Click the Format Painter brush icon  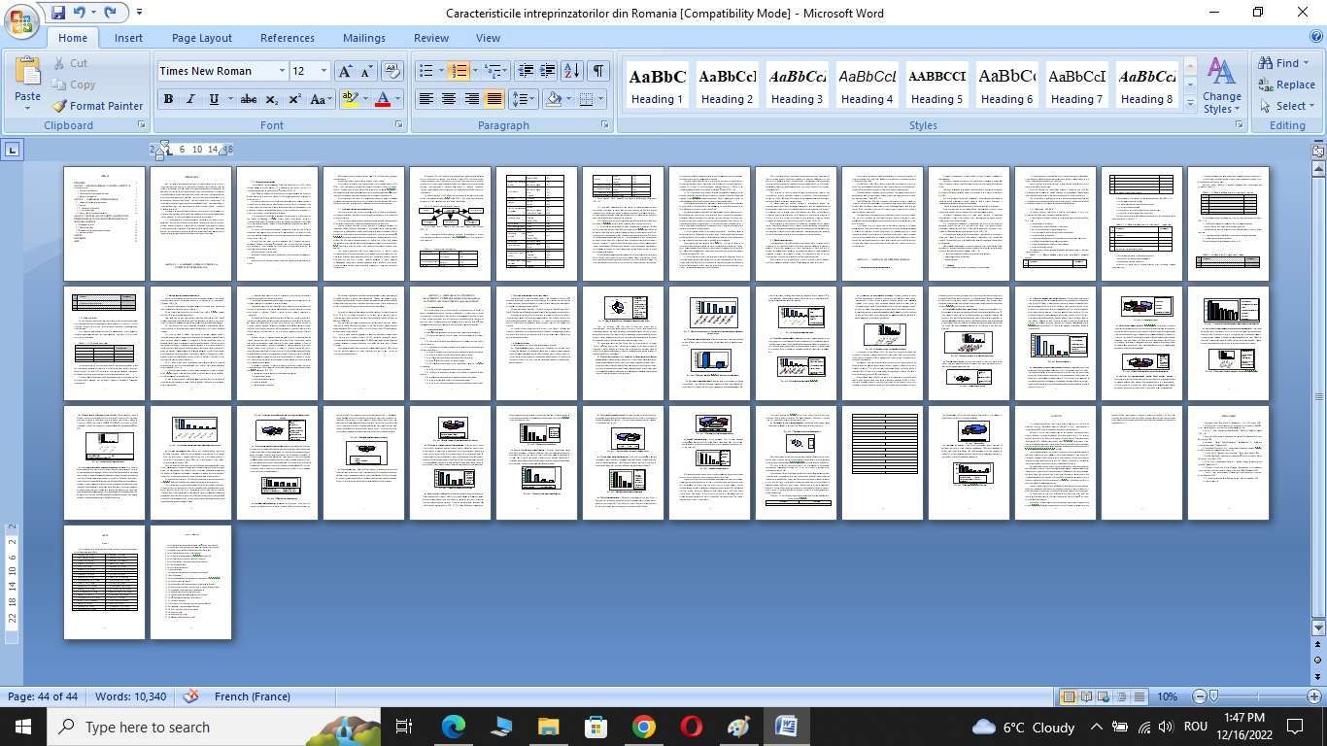click(59, 106)
